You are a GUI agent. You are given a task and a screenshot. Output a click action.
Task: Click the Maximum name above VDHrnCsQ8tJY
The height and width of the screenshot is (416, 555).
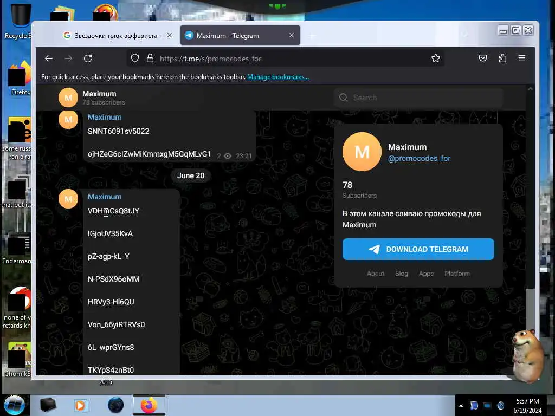click(x=105, y=197)
